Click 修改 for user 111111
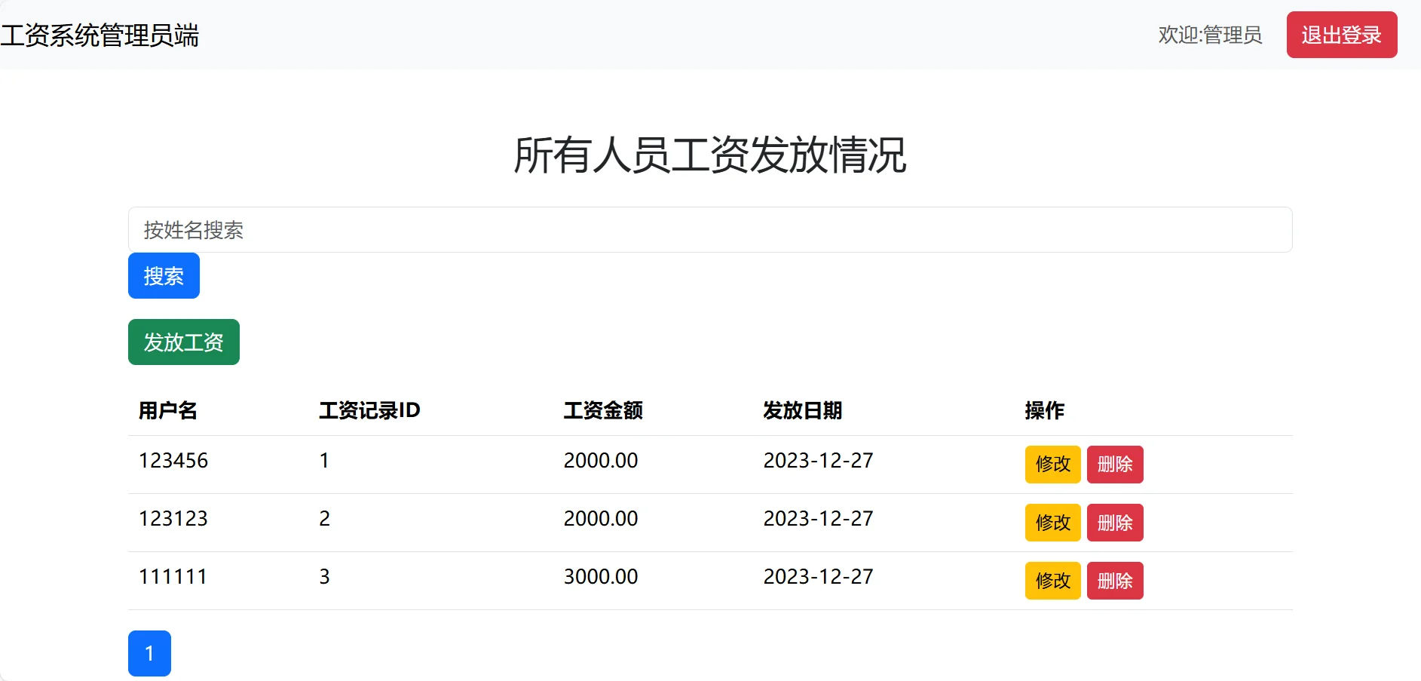Screen dimensions: 1421x681 pyautogui.click(x=1052, y=581)
